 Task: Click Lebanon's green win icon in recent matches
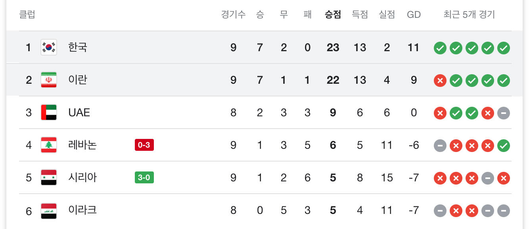[x=504, y=146]
